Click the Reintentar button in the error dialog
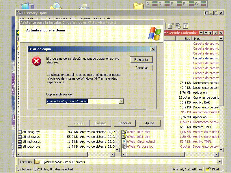This screenshot has width=231, height=173. (x=141, y=60)
